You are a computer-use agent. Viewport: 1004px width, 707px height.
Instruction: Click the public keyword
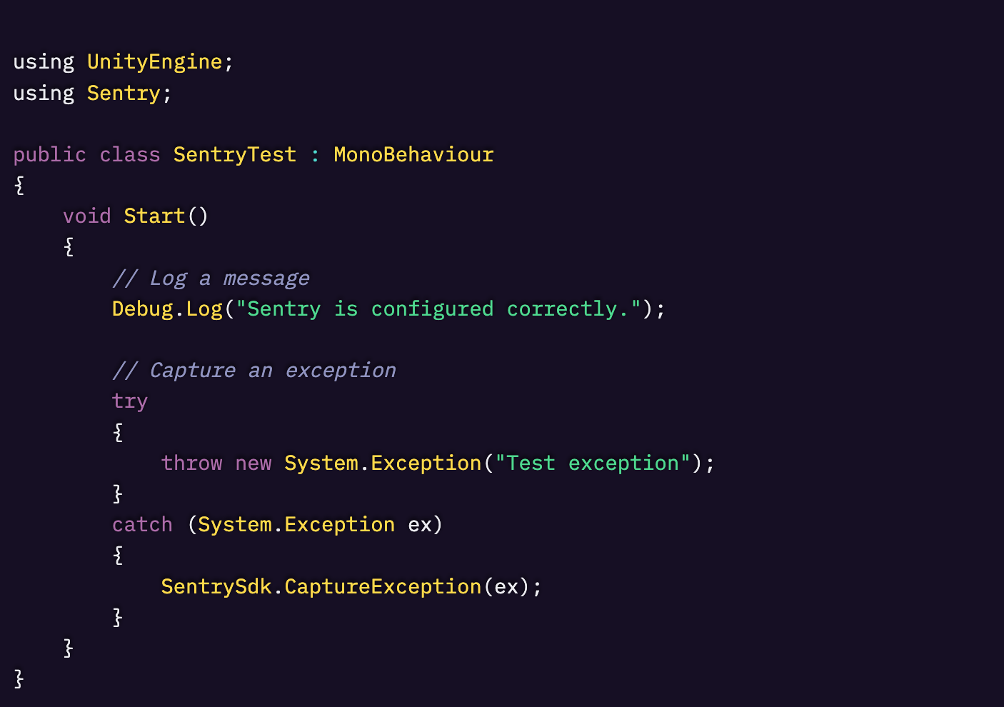click(x=49, y=155)
